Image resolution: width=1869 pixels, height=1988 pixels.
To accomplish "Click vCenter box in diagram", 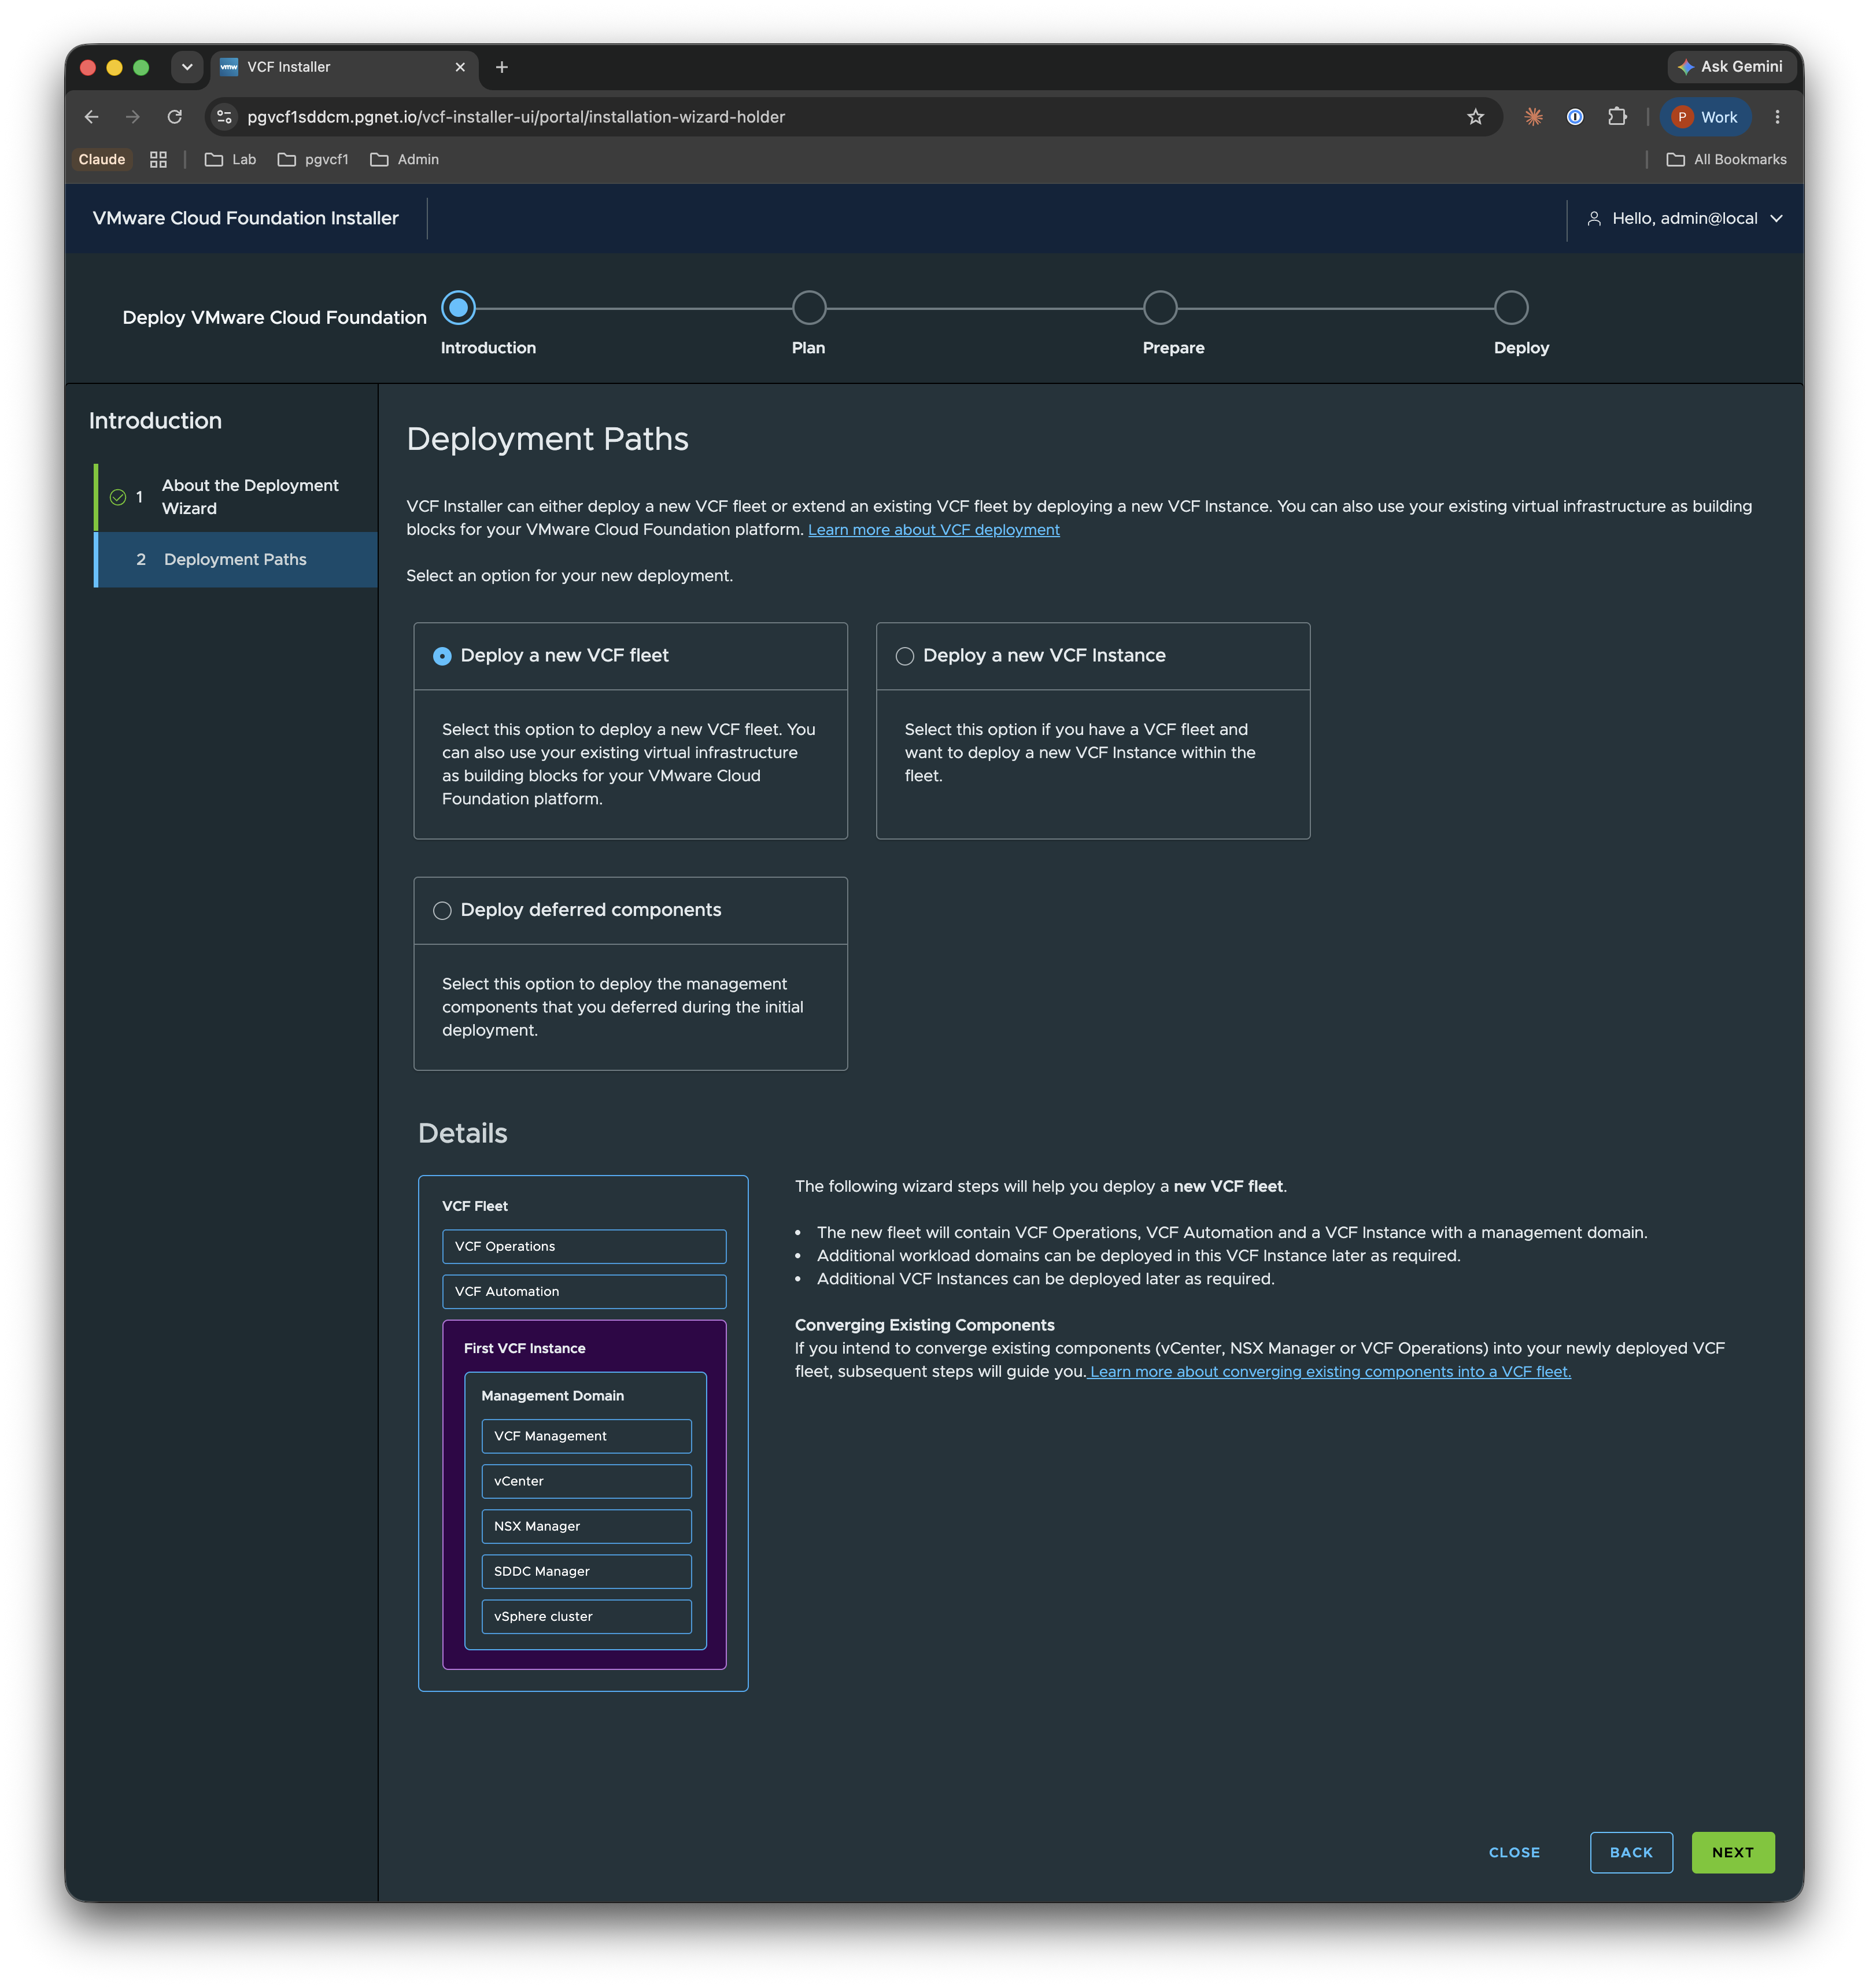I will click(586, 1481).
